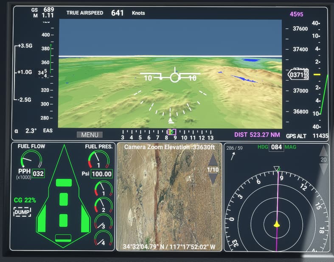Click the Knots unit label

[x=138, y=13]
